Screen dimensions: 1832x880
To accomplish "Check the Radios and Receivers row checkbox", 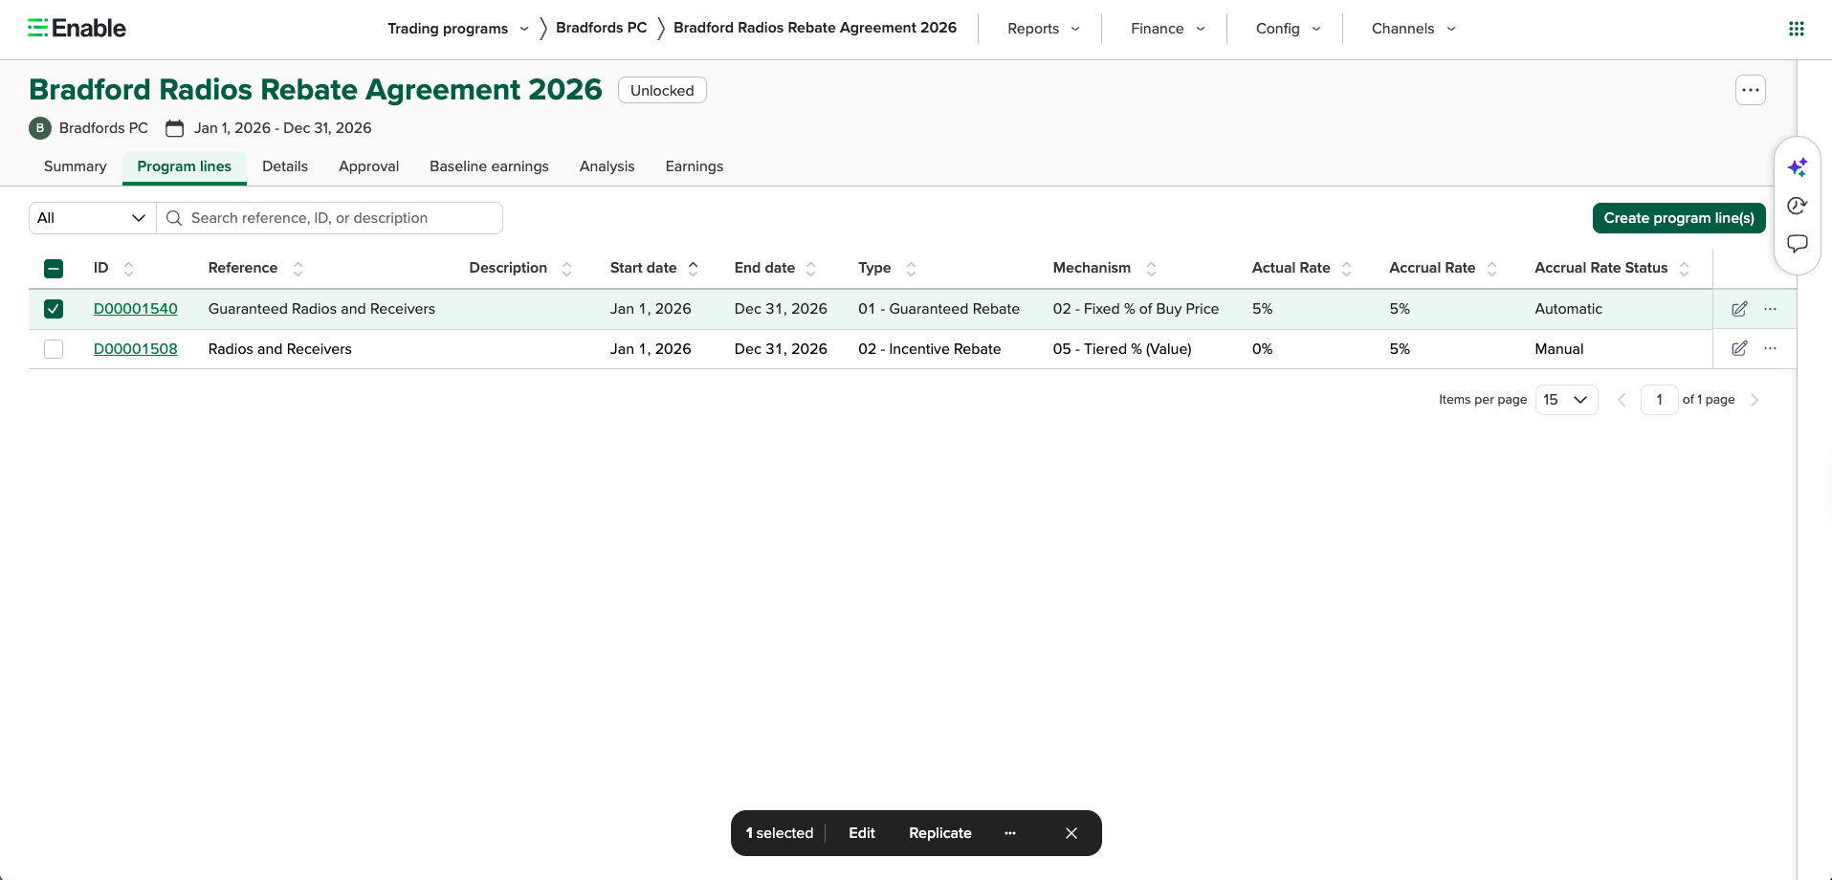I will tap(54, 349).
